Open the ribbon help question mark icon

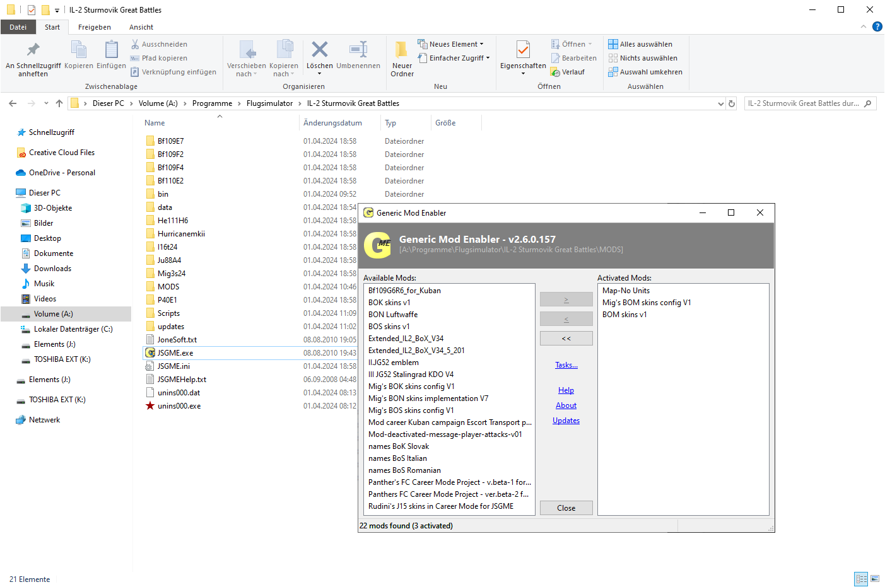click(x=877, y=26)
